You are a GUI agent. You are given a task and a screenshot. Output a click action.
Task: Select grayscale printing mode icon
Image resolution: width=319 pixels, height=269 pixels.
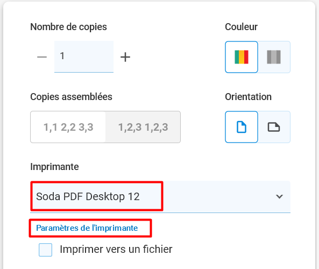coord(274,57)
